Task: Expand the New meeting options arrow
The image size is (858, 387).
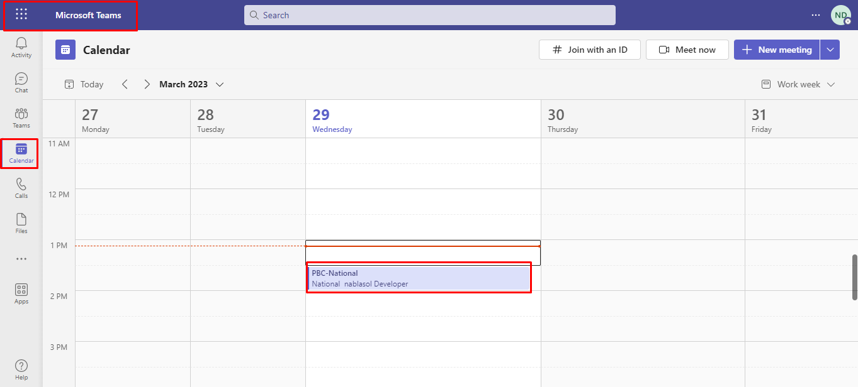Action: pos(830,50)
